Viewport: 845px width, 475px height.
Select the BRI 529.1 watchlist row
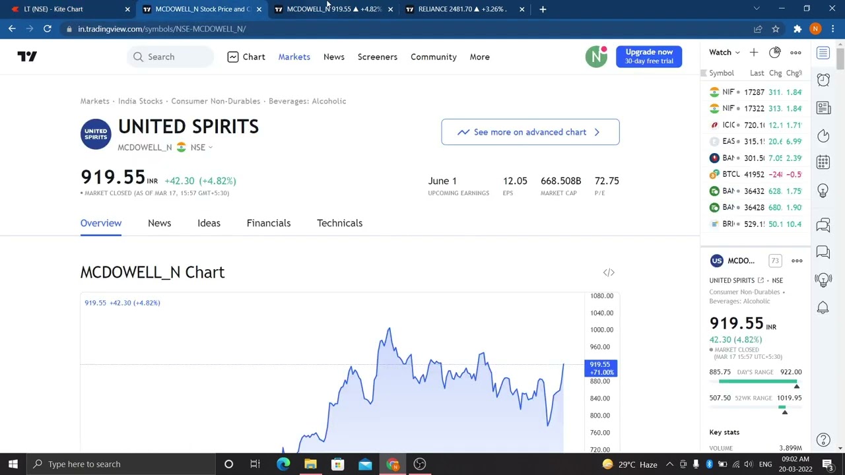[x=756, y=224]
